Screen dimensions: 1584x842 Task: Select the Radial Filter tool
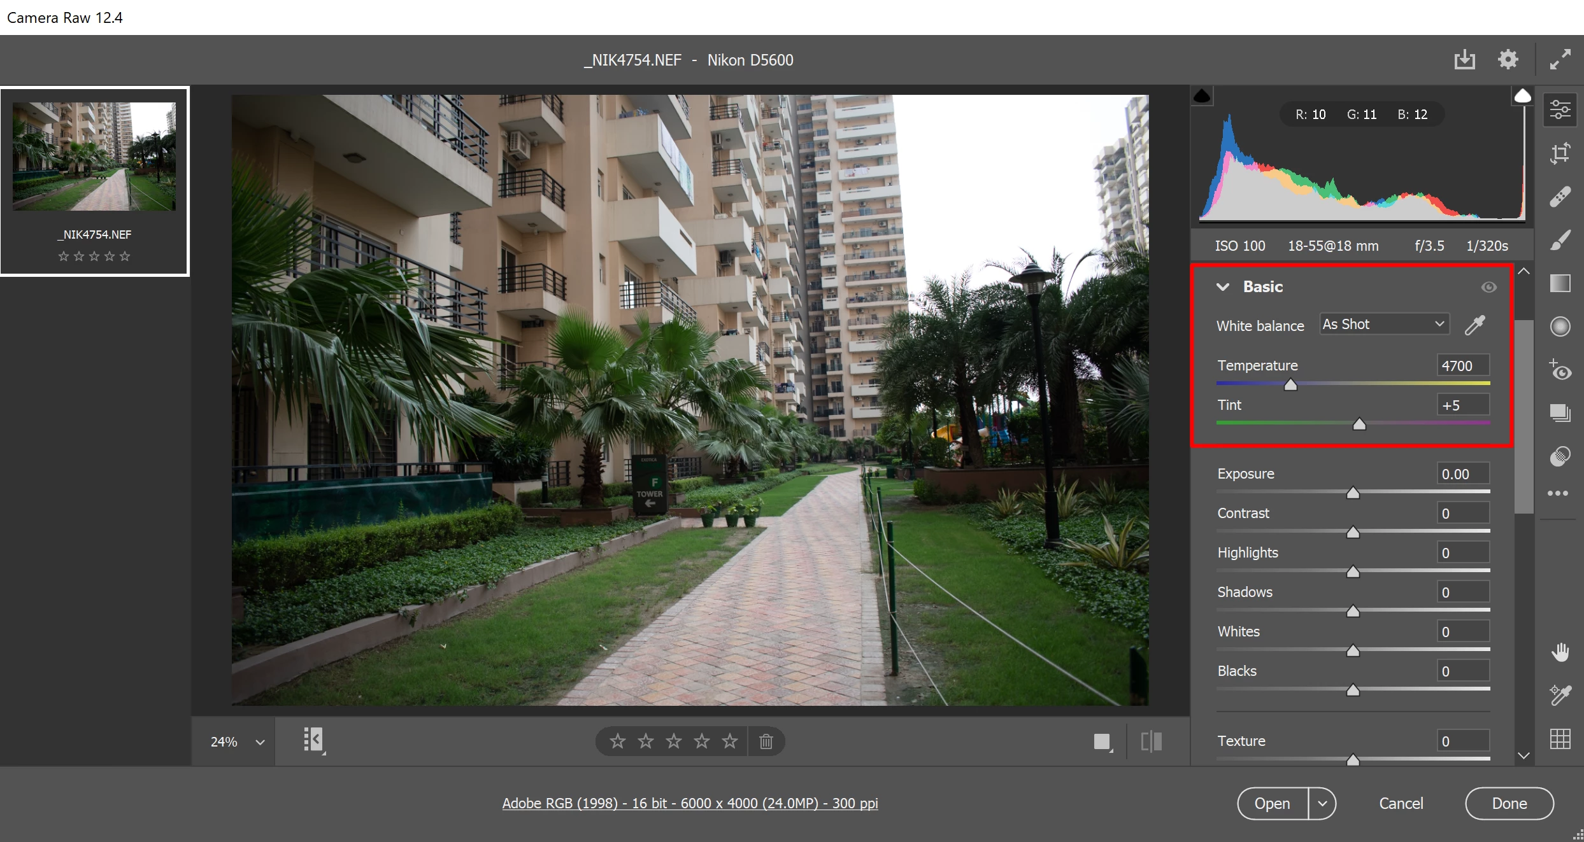tap(1560, 326)
